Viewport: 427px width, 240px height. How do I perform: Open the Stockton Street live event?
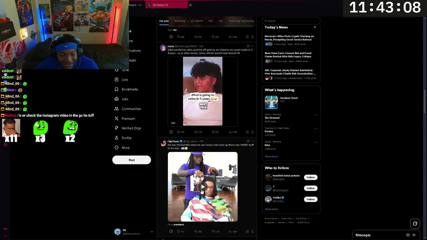(291, 102)
